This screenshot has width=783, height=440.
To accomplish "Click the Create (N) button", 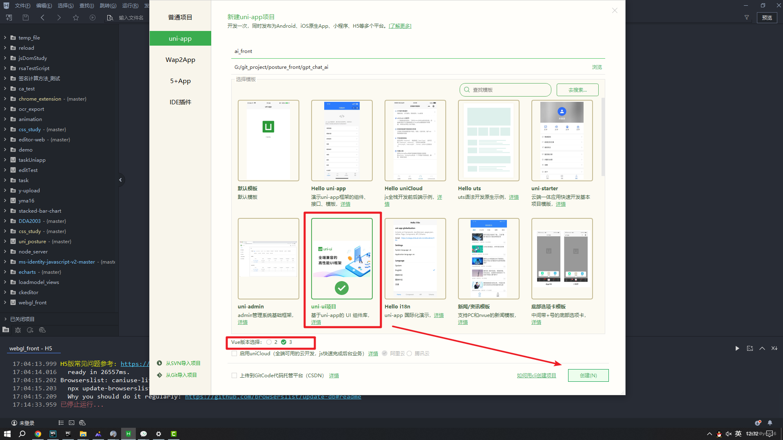I will pos(588,375).
